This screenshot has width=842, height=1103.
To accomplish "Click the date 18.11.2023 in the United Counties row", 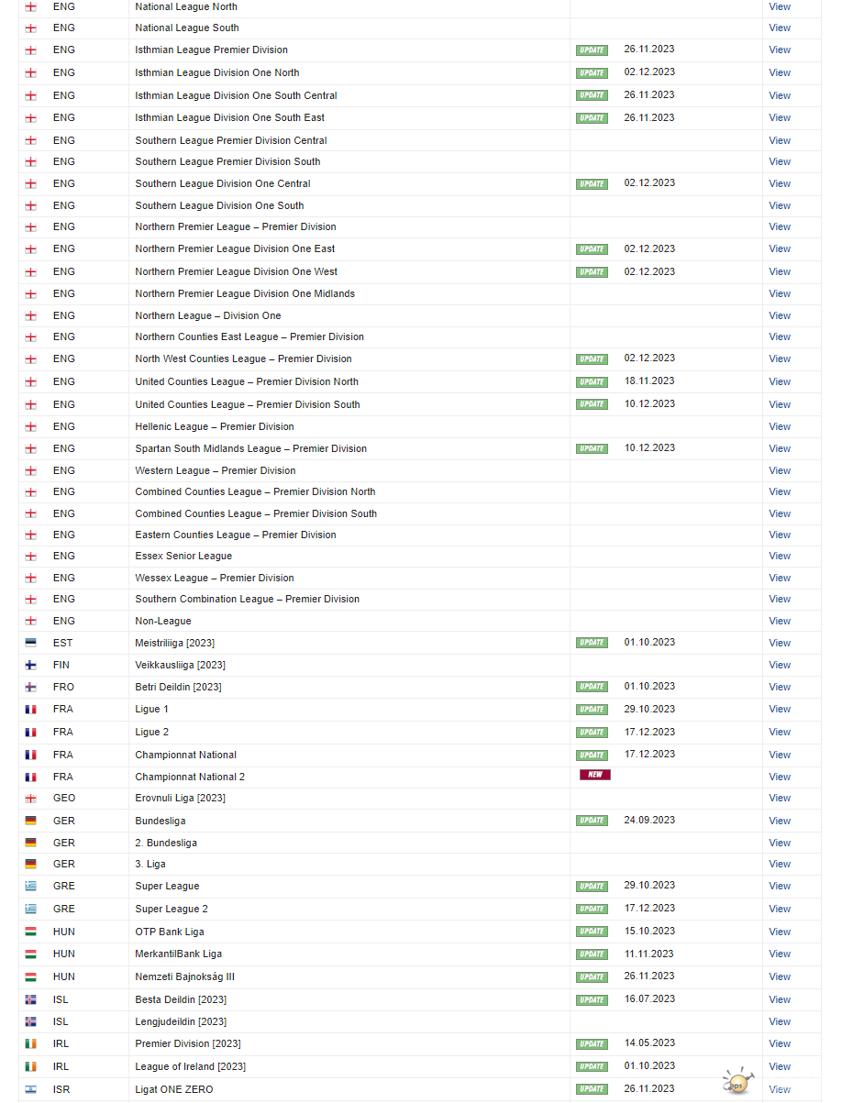I will coord(649,381).
